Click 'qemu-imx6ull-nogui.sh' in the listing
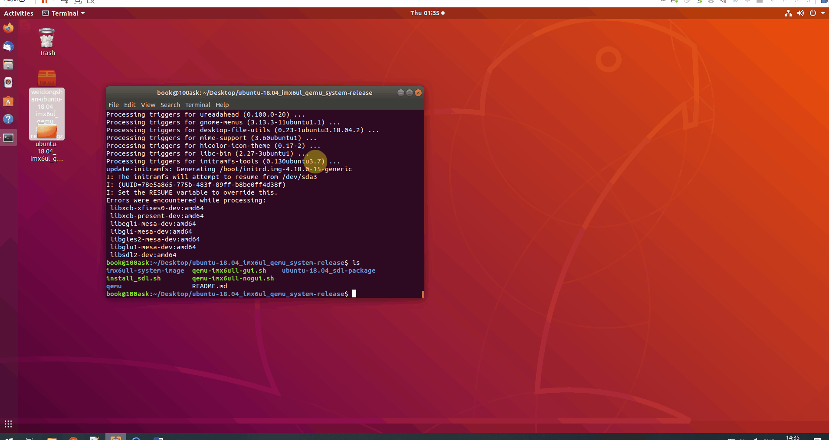829x440 pixels. 233,278
